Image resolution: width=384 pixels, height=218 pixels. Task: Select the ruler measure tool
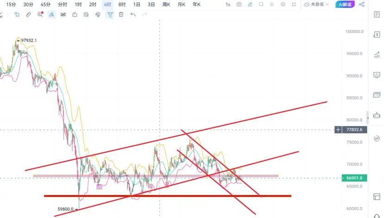[x=28, y=15]
